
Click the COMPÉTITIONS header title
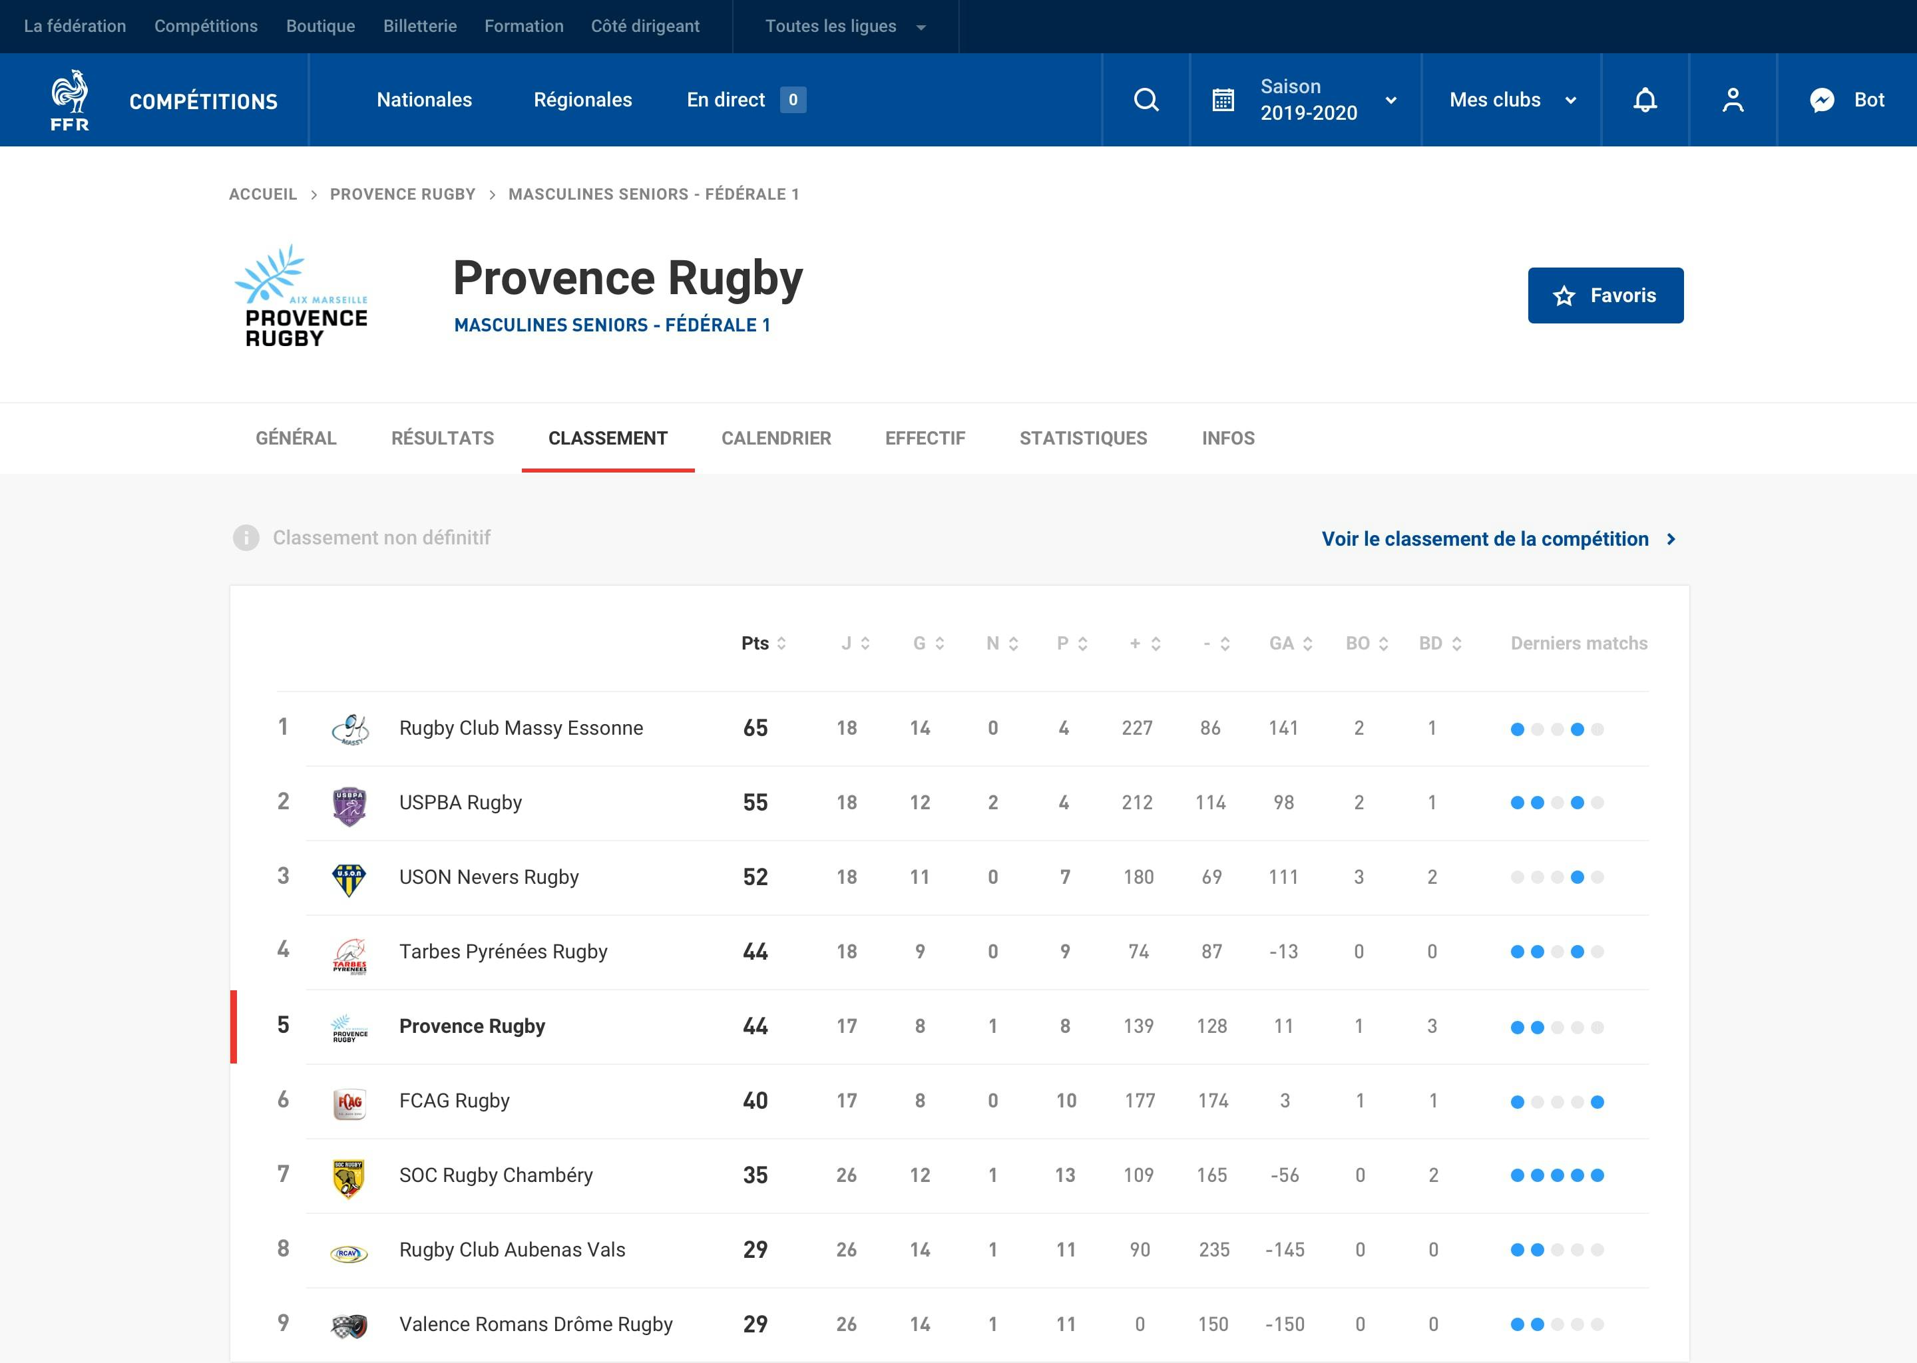[203, 102]
